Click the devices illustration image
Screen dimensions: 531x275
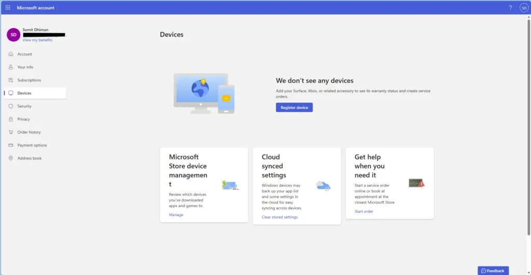click(204, 93)
